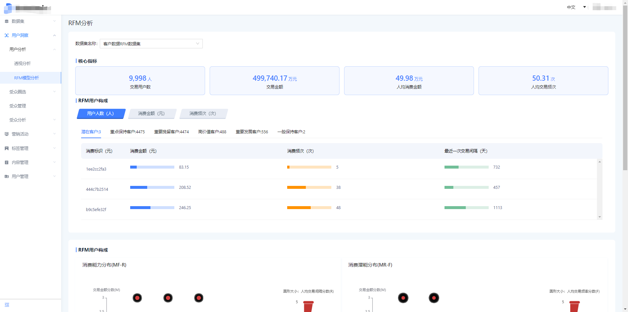Click the 人均消费金额 49.98 card
This screenshot has height=312, width=628.
pyautogui.click(x=409, y=81)
